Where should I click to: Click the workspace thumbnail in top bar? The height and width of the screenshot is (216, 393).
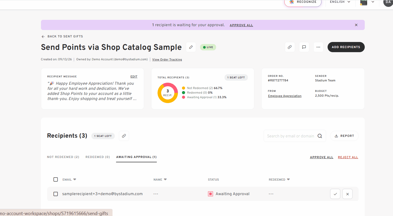coord(363,3)
